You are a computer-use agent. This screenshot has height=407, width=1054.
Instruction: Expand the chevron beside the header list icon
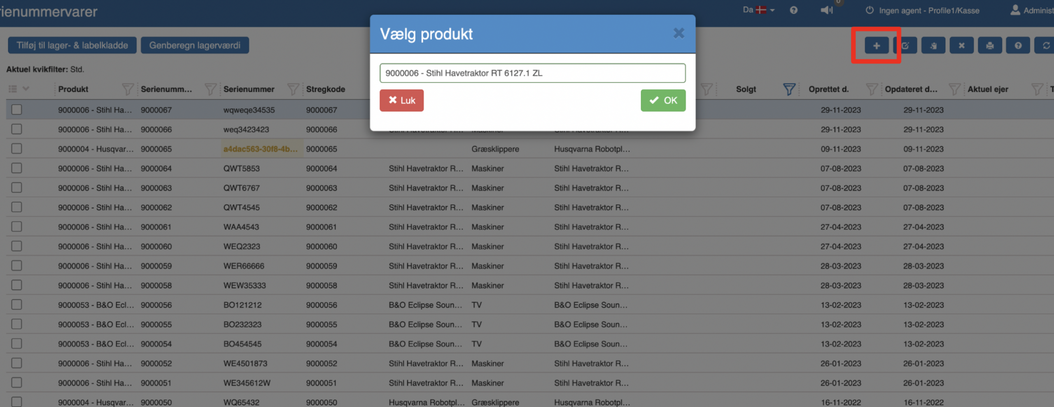coord(26,89)
